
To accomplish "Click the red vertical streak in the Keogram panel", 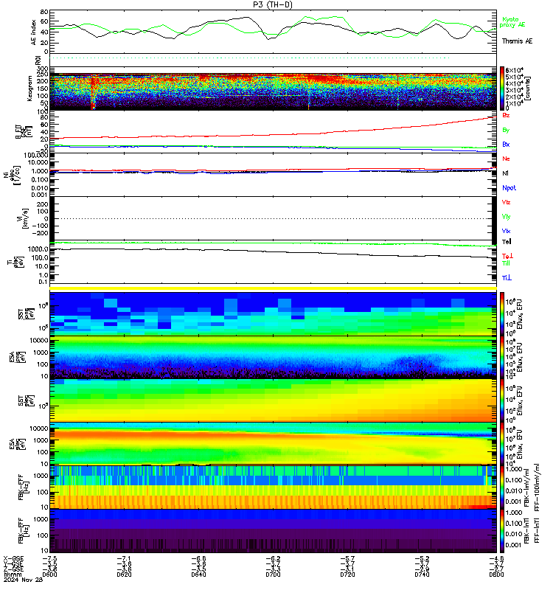I will pos(93,92).
